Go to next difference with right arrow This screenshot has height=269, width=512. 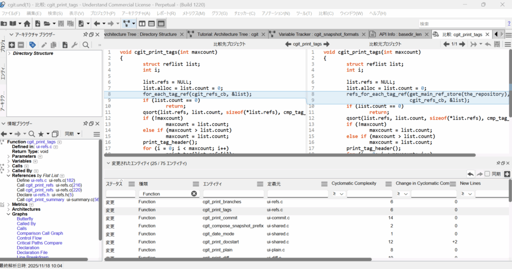(x=462, y=44)
